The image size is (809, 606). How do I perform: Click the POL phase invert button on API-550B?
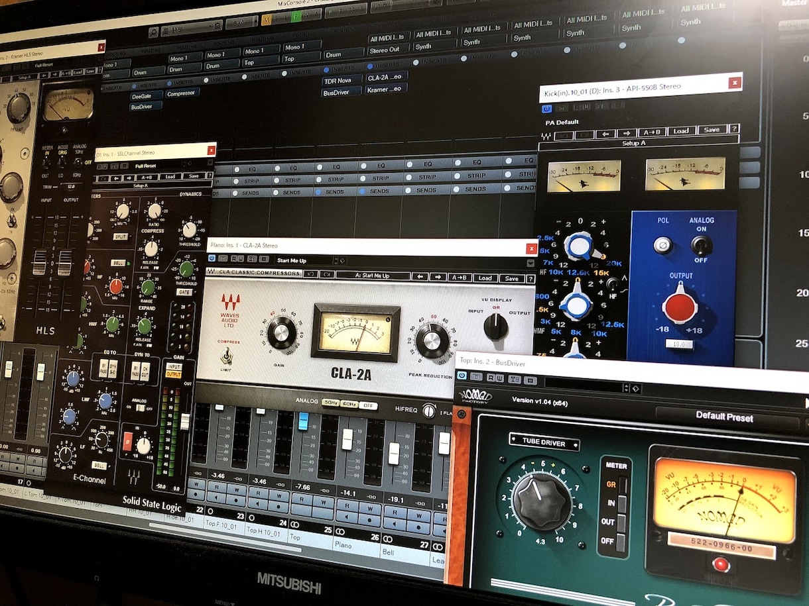[x=662, y=246]
